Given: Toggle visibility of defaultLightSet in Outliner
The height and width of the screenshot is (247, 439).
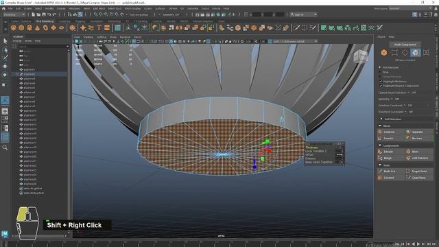Looking at the screenshot, I should pos(21,189).
